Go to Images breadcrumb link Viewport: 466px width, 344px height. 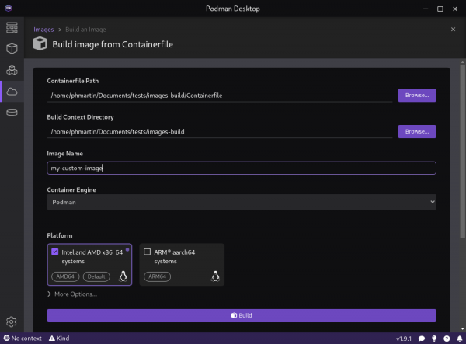43,30
